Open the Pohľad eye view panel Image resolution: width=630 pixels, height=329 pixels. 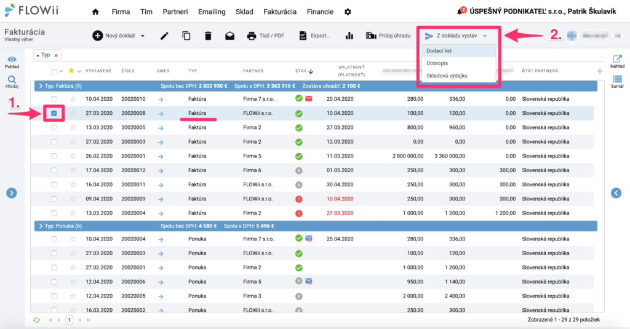(x=12, y=62)
